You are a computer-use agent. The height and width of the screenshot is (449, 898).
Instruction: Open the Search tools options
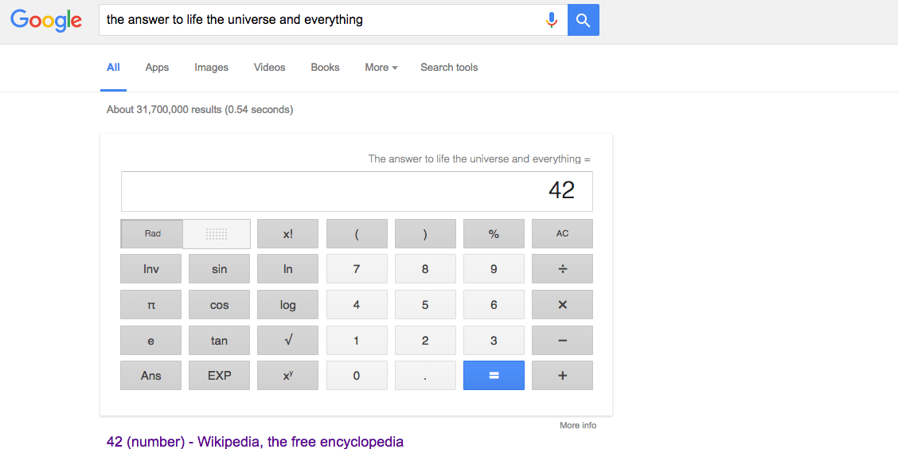(449, 68)
